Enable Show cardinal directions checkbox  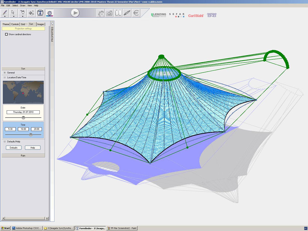[x=6, y=34]
